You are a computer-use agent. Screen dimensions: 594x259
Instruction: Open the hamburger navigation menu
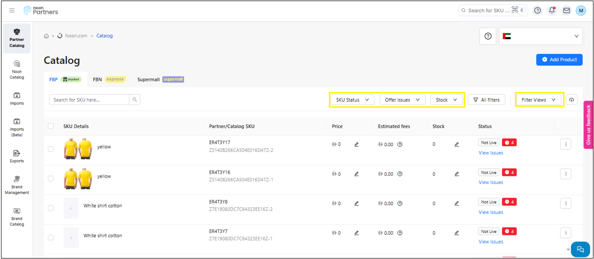(12, 10)
